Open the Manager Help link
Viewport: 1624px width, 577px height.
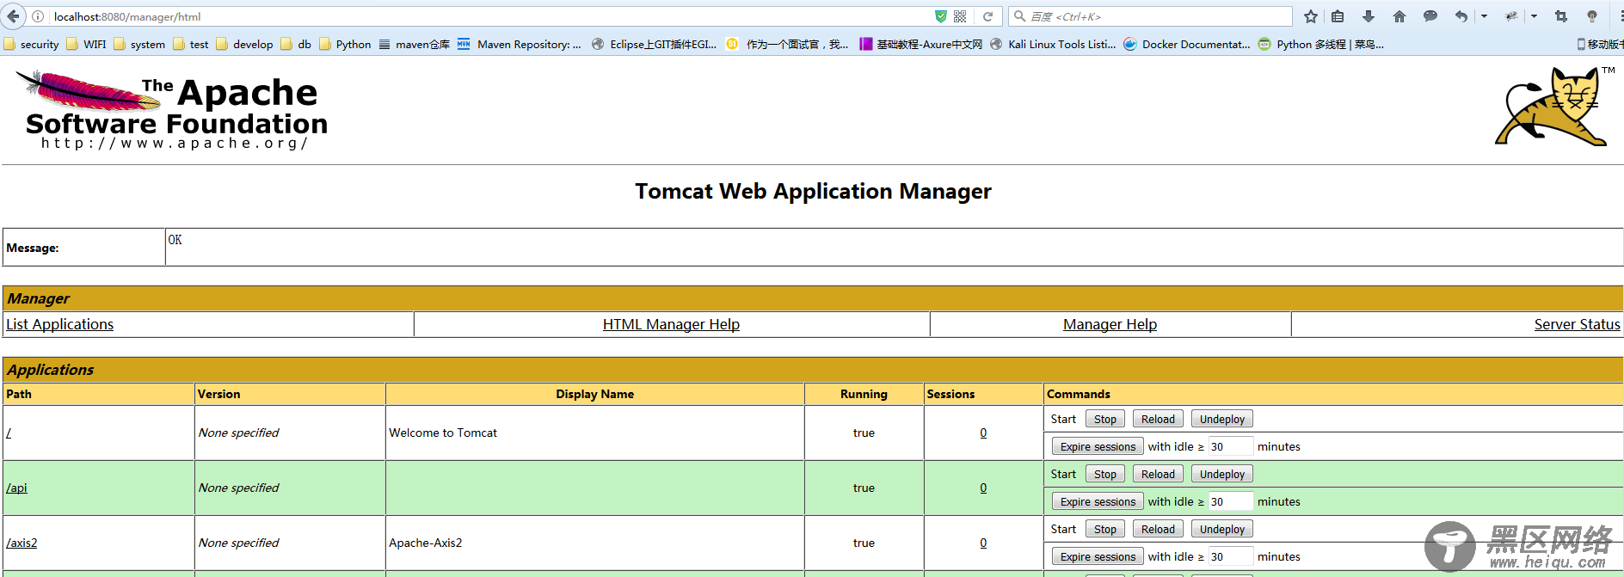(1110, 324)
